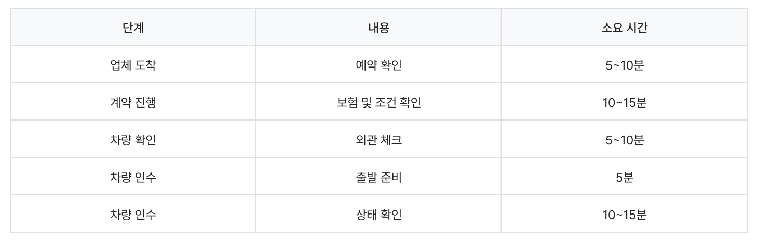758x241 pixels.
Task: Click the 외관 체크 cell
Action: tap(378, 139)
